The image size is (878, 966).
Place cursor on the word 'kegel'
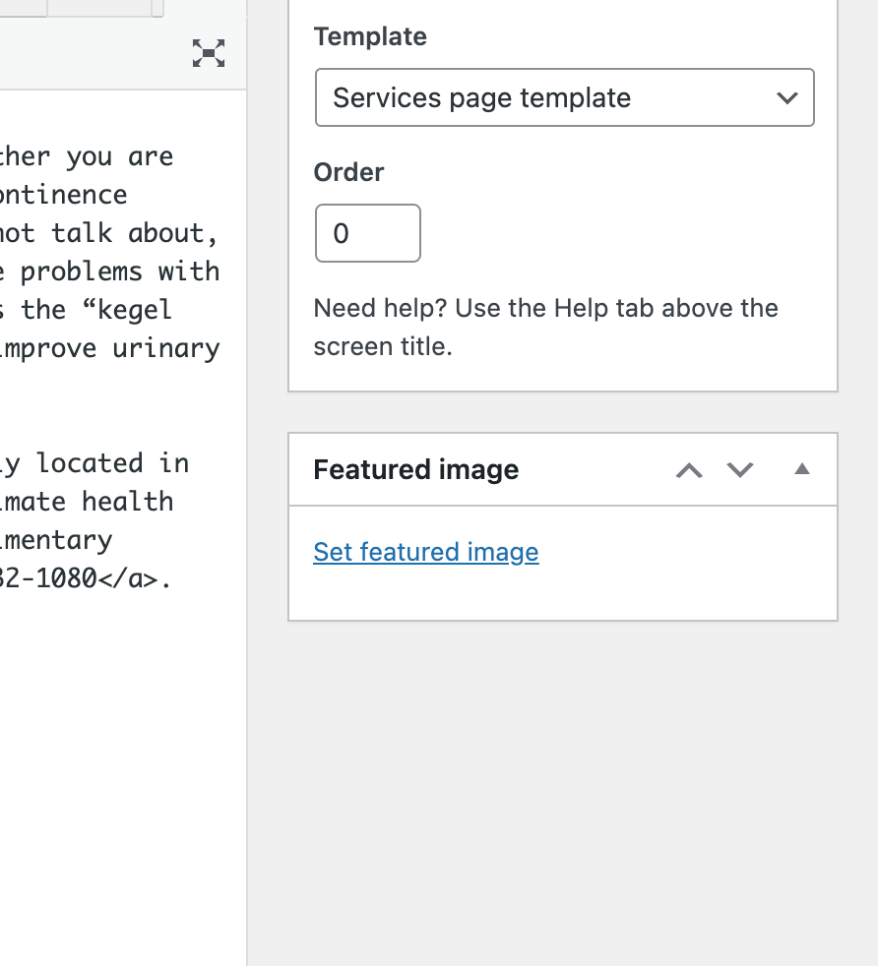click(x=135, y=310)
